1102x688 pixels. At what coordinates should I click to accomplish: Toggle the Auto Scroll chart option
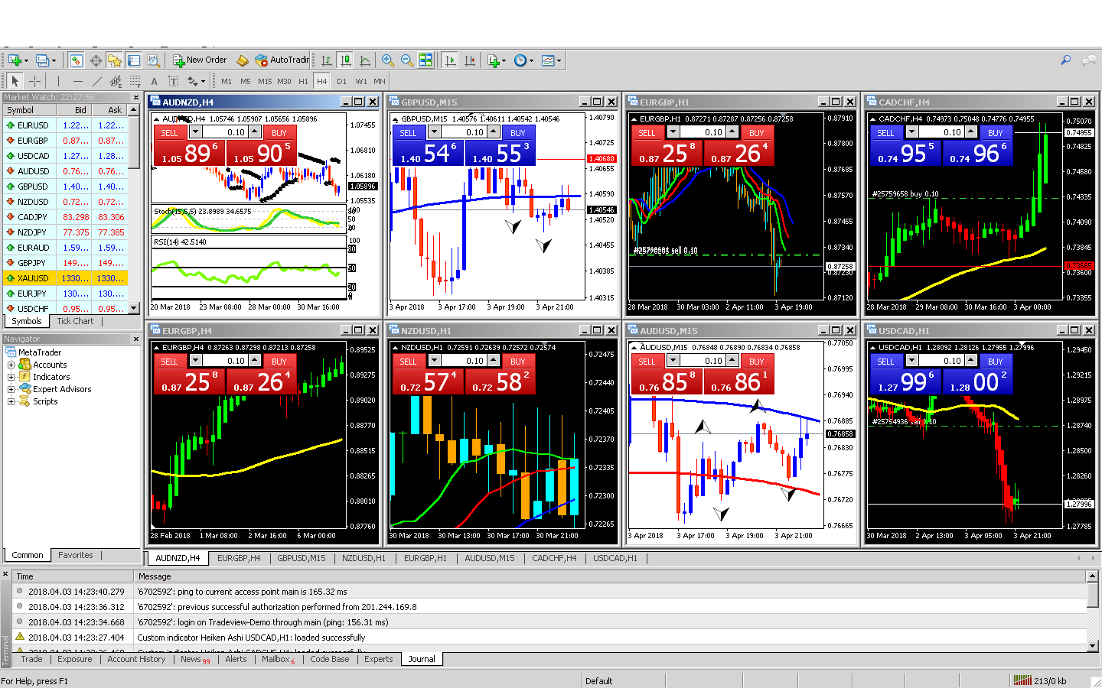coord(450,60)
